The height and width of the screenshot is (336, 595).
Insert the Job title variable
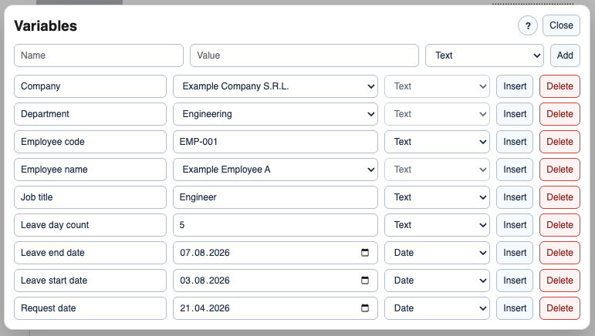point(515,197)
